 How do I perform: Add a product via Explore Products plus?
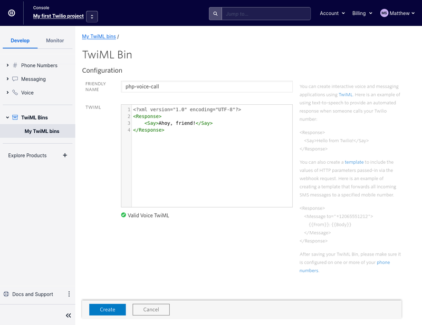point(65,155)
